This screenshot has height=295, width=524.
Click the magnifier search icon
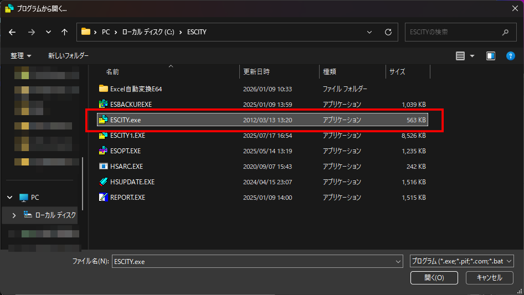click(505, 32)
